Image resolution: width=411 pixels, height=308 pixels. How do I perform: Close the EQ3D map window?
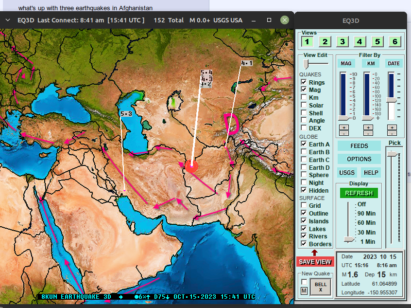tap(285, 20)
